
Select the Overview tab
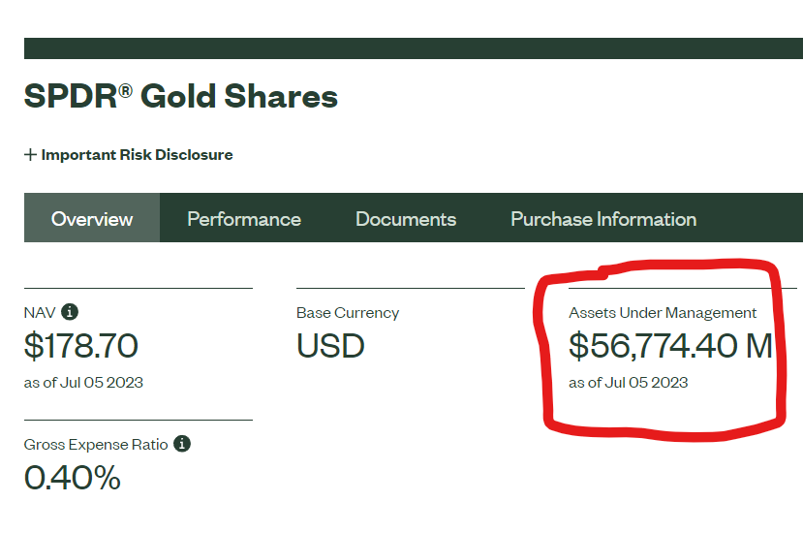[x=92, y=218]
